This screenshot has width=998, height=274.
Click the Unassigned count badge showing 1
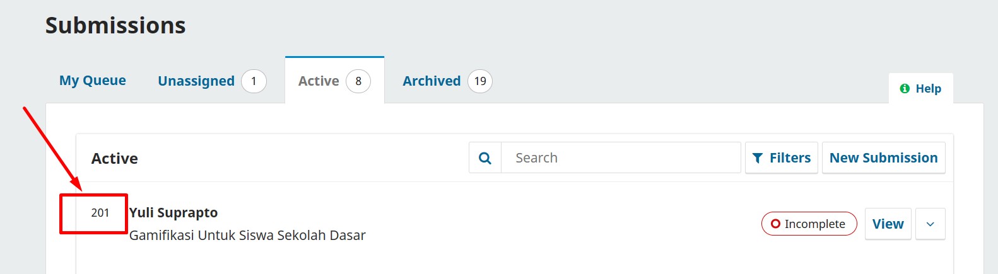click(x=254, y=81)
